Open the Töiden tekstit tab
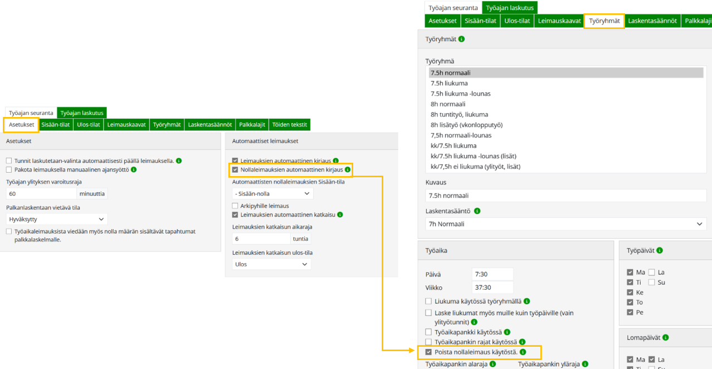This screenshot has width=712, height=369. pos(290,125)
